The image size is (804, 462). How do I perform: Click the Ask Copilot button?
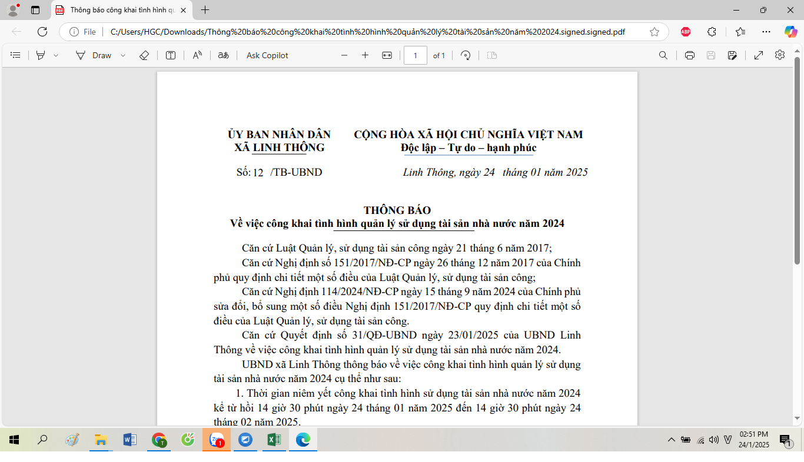(x=267, y=55)
